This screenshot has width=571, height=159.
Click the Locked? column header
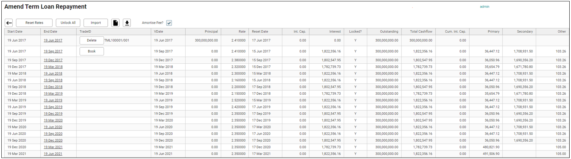click(x=355, y=32)
